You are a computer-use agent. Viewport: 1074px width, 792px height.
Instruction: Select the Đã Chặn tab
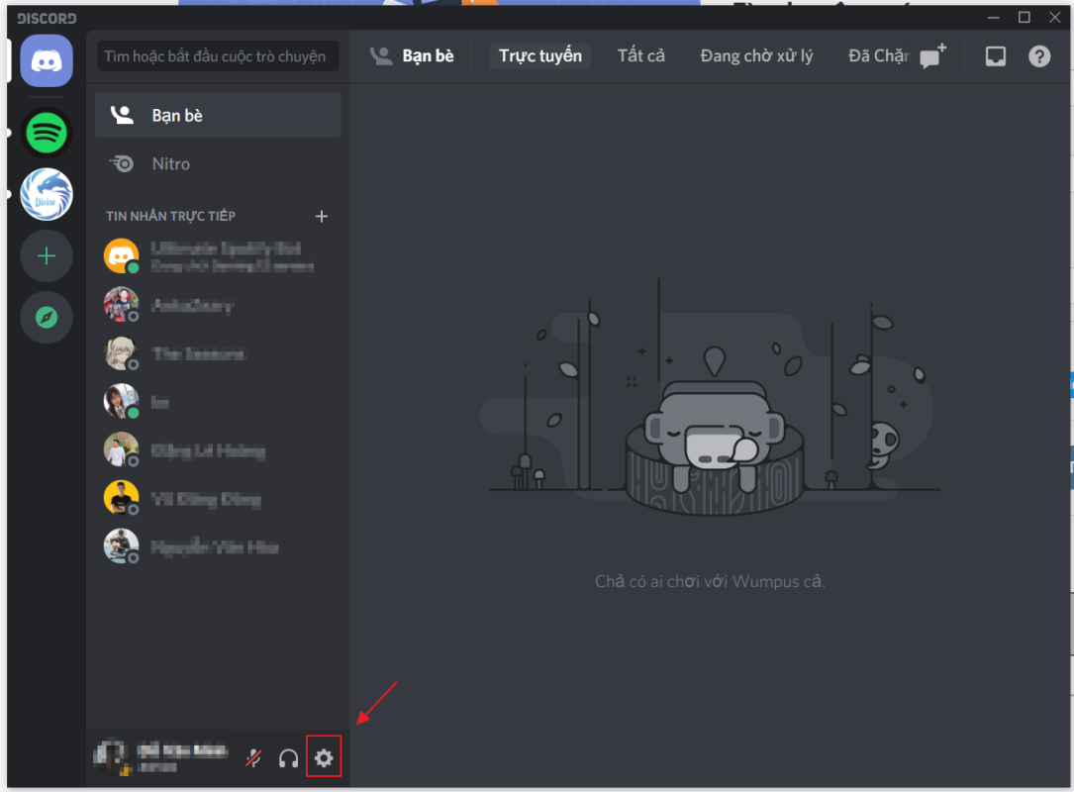coord(877,55)
